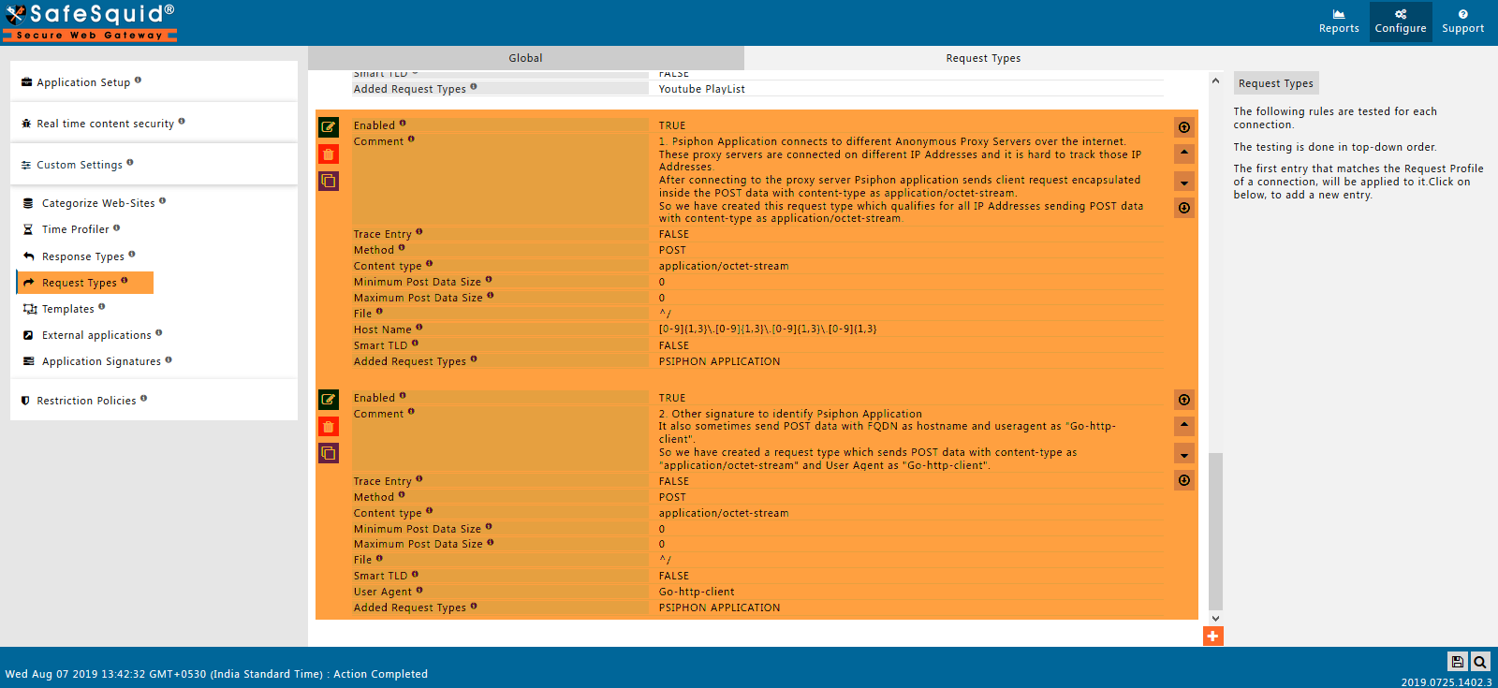Move '1. Psiphon Application' entry to top
Image resolution: width=1498 pixels, height=688 pixels.
(x=1184, y=127)
